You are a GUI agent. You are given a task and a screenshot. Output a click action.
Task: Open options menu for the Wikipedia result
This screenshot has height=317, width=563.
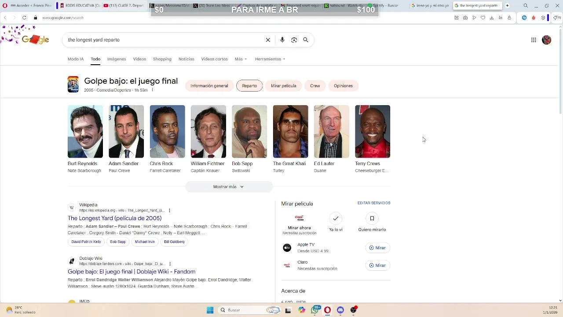169,210
